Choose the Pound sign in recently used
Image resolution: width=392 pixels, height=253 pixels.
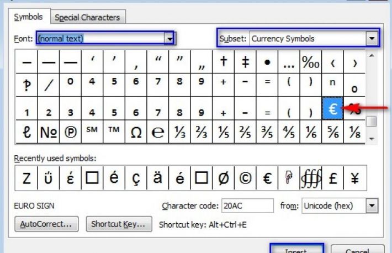point(333,178)
